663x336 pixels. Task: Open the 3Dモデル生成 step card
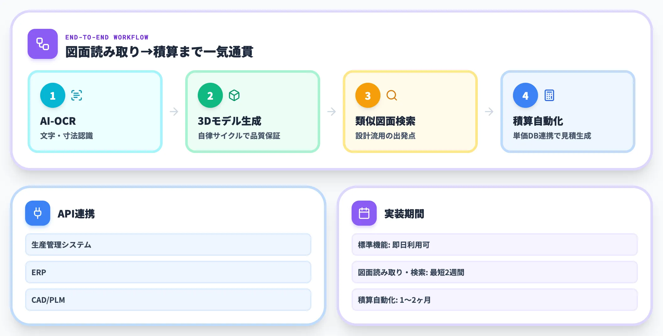click(x=253, y=112)
